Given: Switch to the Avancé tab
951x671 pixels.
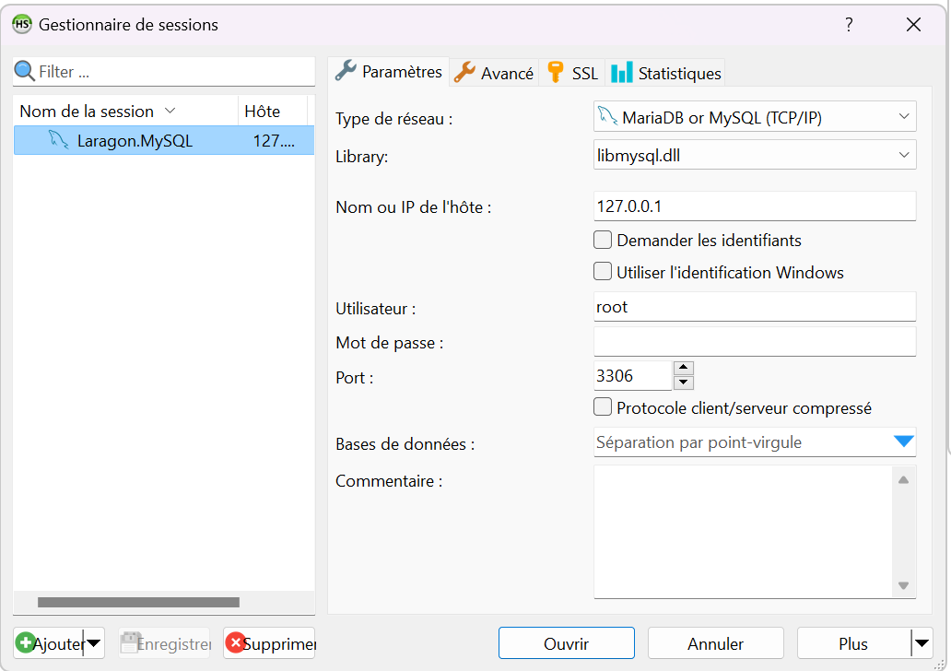Looking at the screenshot, I should (x=495, y=73).
